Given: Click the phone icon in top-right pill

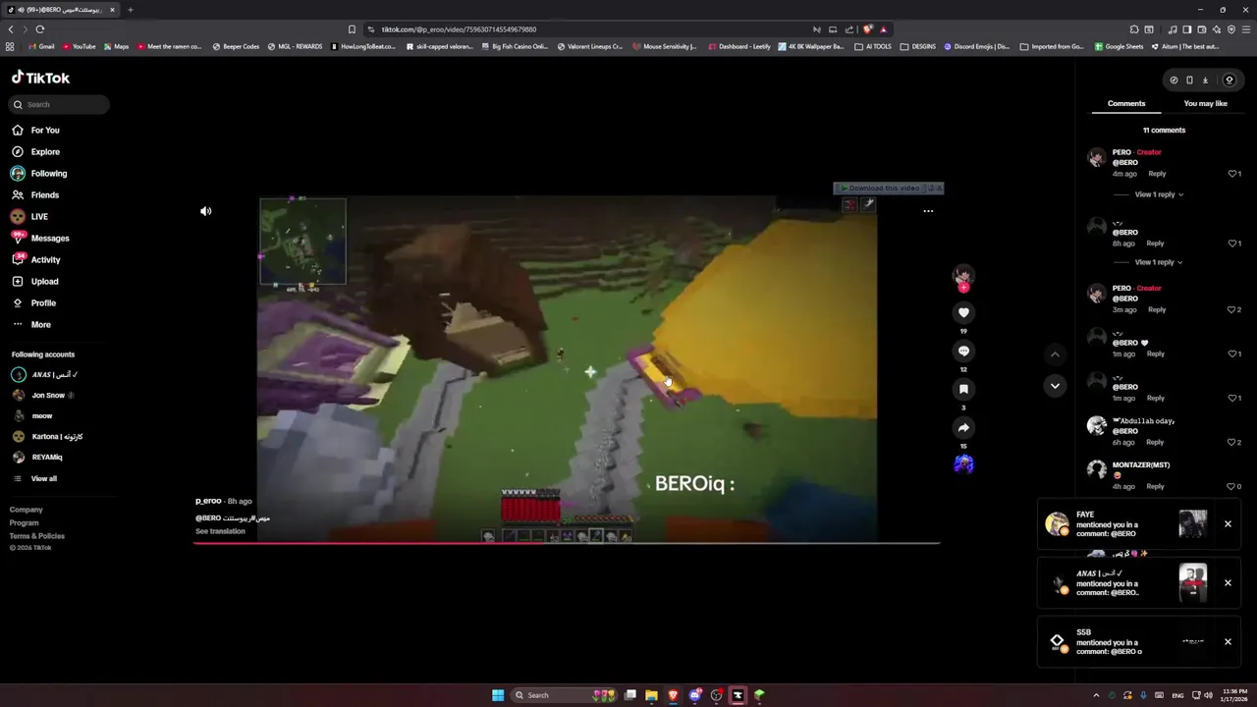Looking at the screenshot, I should [1189, 81].
